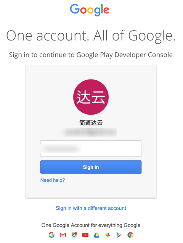183x243 pixels.
Task: Select the Google Maps icon
Action: point(74,235)
